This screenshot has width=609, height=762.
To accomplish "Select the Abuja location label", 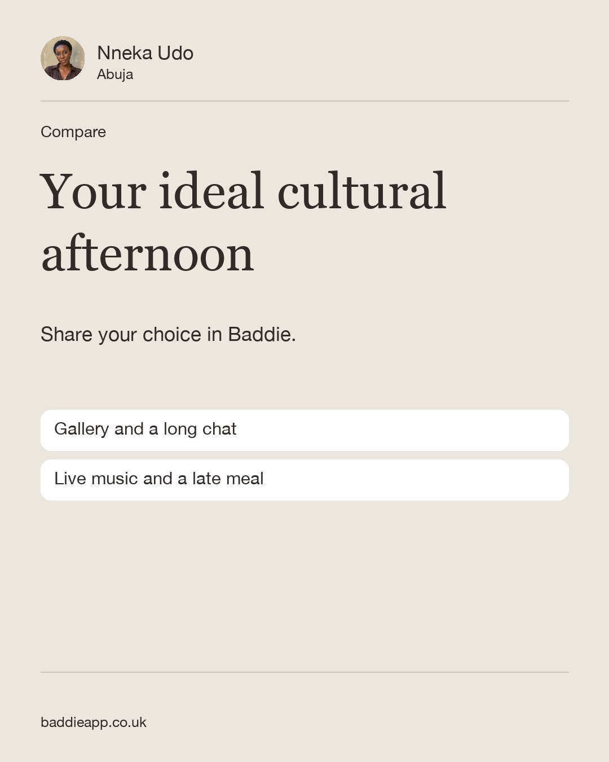I will 115,75.
